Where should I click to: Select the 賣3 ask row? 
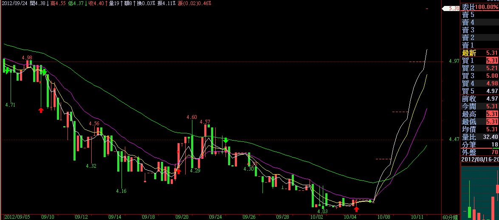pyautogui.click(x=480, y=30)
